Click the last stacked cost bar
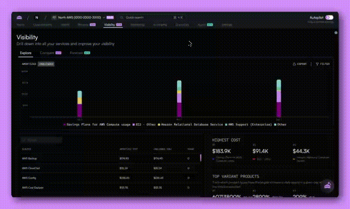This screenshot has width=350, height=209. pos(279,98)
